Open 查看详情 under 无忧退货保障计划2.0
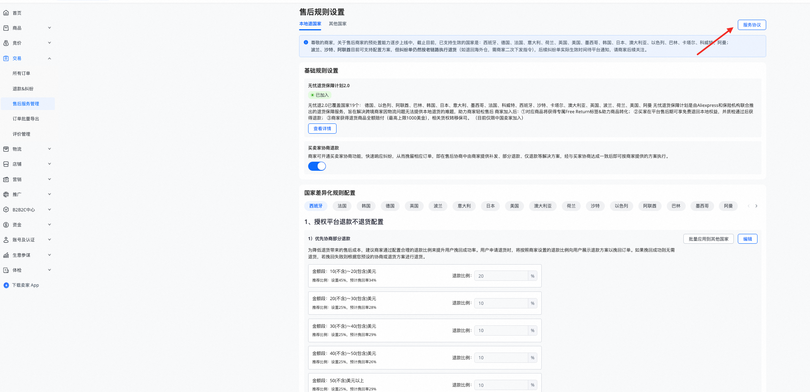The width and height of the screenshot is (810, 392). pyautogui.click(x=322, y=128)
